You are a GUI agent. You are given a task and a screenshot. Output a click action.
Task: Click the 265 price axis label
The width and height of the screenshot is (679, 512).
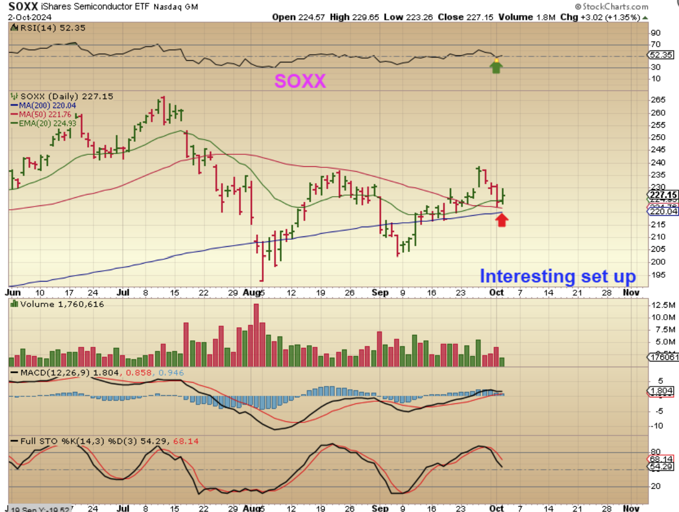[657, 100]
